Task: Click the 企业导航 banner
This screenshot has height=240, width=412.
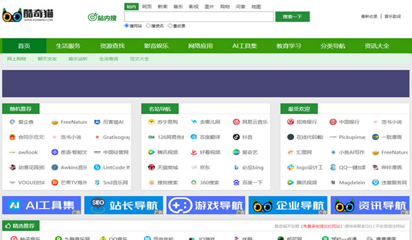Action: click(x=288, y=205)
